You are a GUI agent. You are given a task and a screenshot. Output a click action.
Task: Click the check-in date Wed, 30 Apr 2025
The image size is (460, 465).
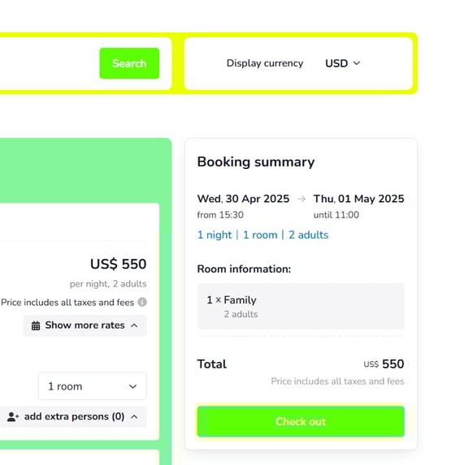[243, 199]
